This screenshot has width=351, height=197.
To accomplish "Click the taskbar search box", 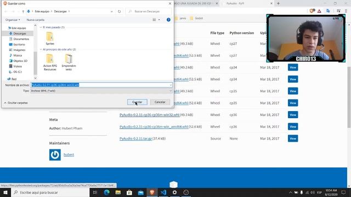I will coord(50,192).
